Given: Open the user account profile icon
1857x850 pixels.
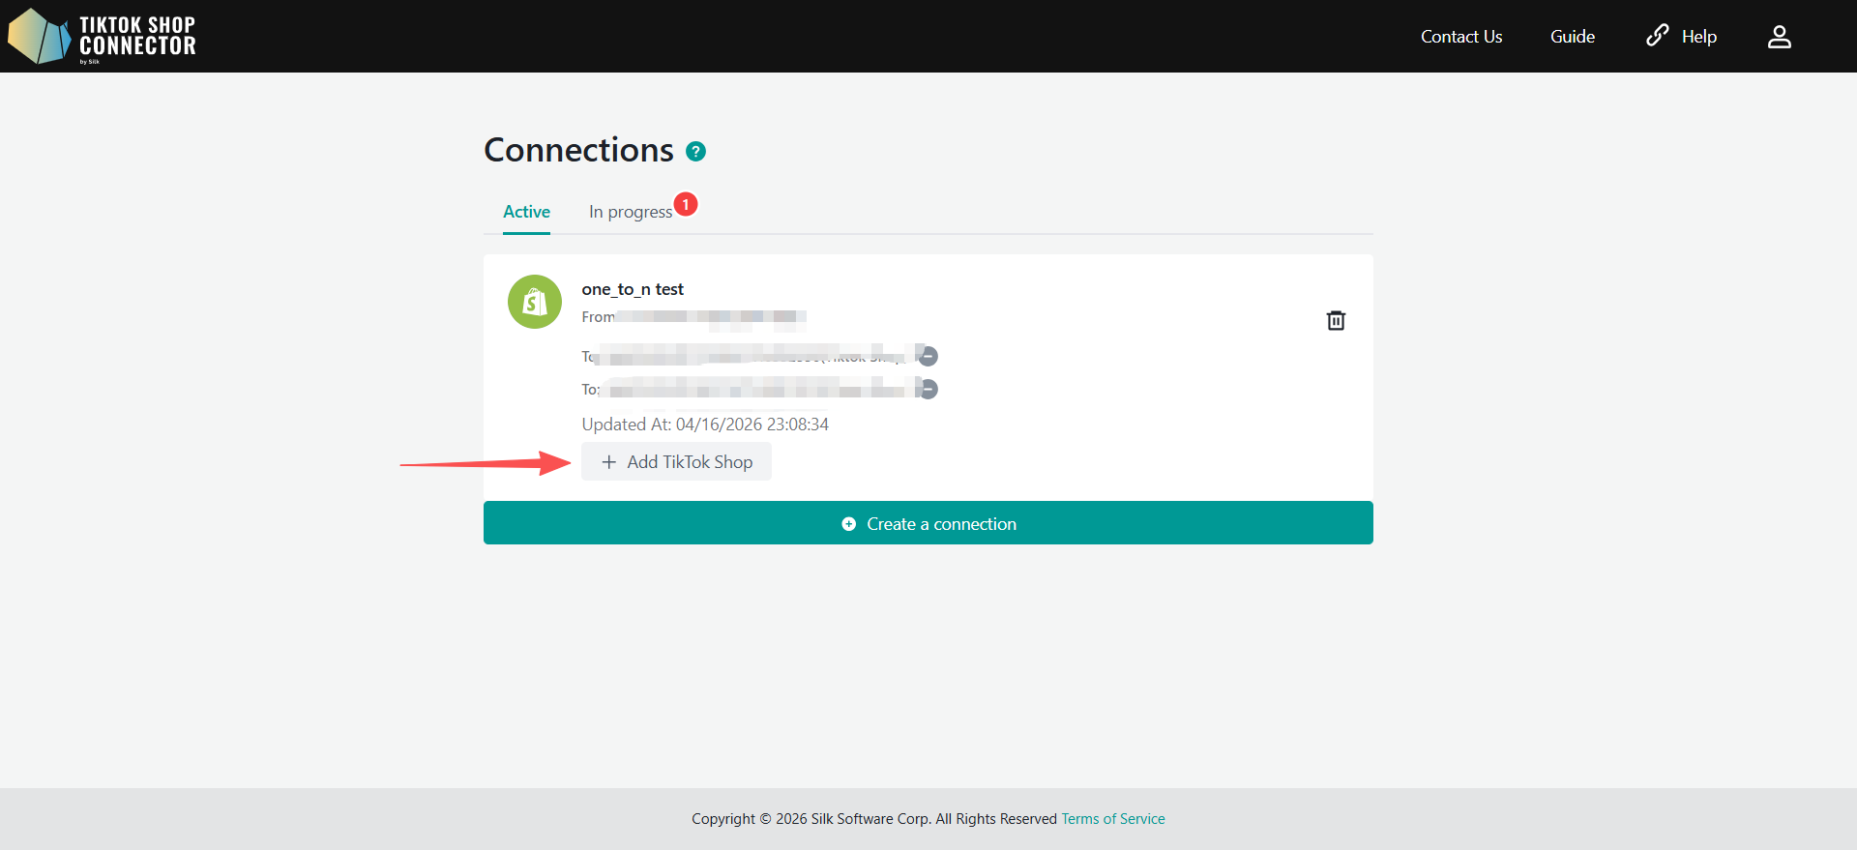Looking at the screenshot, I should point(1779,37).
